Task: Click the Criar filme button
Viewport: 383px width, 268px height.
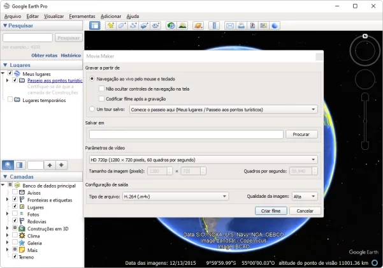Action: pyautogui.click(x=271, y=211)
